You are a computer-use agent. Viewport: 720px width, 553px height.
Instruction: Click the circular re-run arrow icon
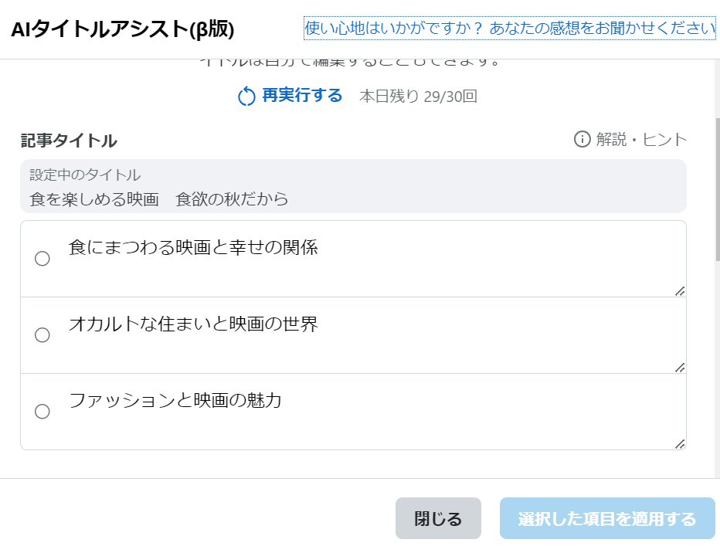click(x=246, y=97)
